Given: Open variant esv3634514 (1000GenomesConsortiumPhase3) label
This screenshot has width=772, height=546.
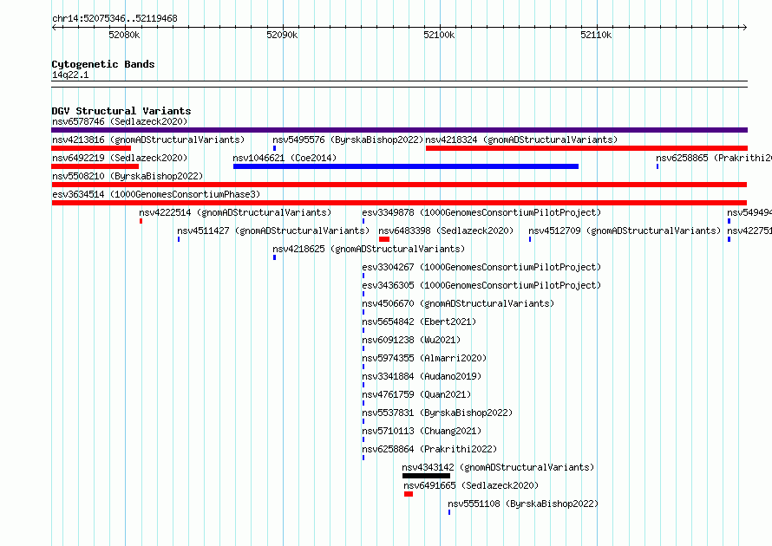Looking at the screenshot, I should coord(156,194).
